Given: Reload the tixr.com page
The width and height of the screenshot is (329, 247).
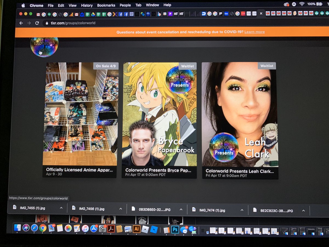Looking at the screenshot, I should coord(37,23).
